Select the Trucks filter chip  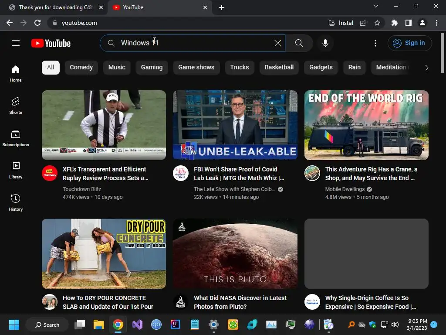coord(240,68)
